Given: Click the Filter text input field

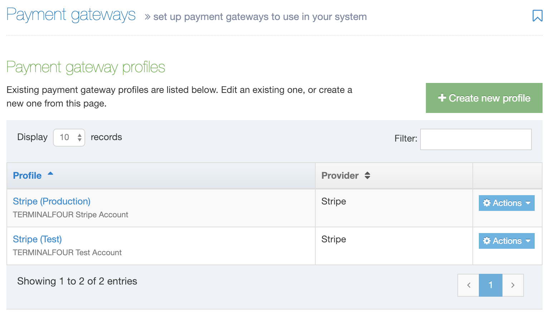Looking at the screenshot, I should [476, 139].
